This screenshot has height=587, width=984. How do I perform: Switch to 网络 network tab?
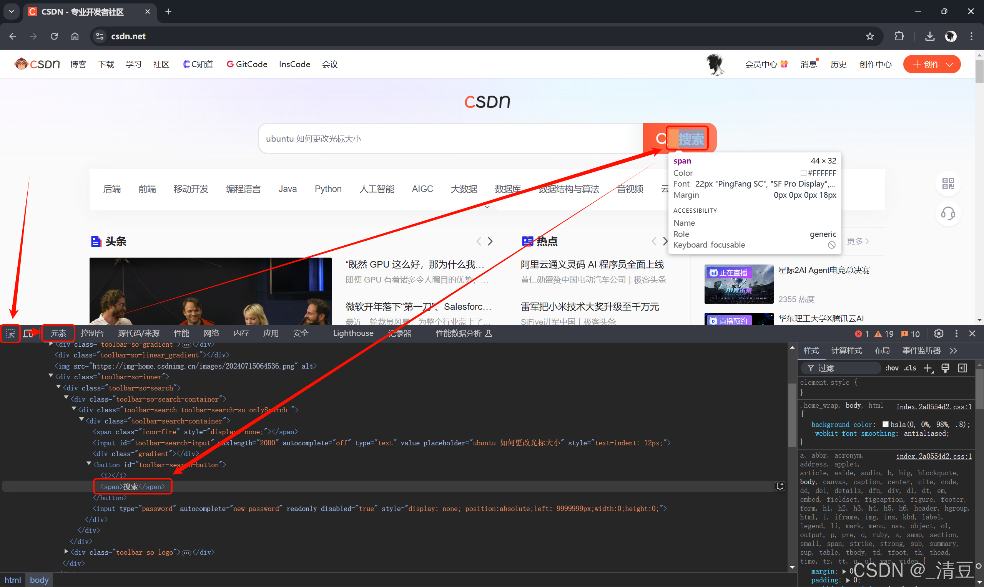coord(211,334)
